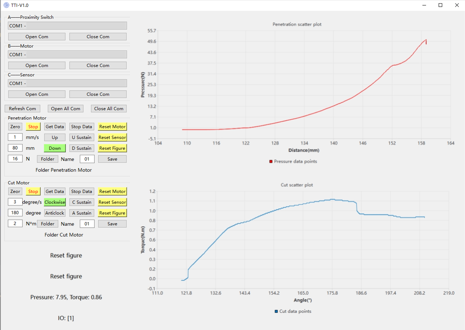
Task: Click Stop Data in the Penetration Motor section
Action: pos(81,127)
